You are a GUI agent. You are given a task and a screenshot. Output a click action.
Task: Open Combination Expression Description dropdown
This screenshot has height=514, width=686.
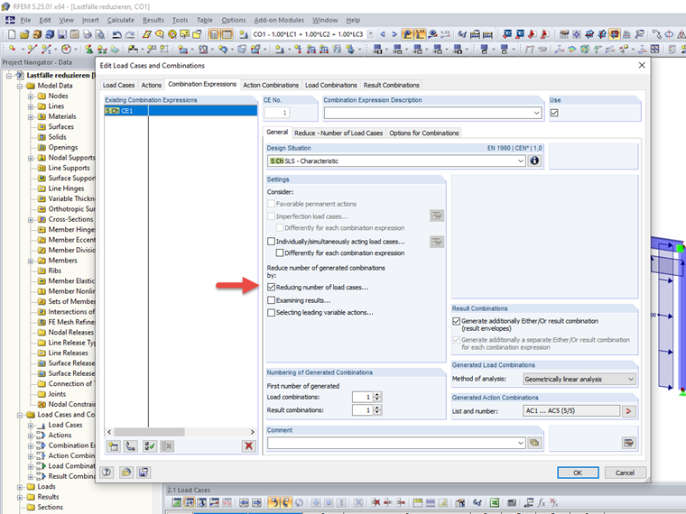536,113
